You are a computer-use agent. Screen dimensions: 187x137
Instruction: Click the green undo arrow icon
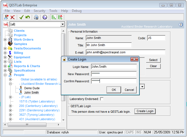coord(27,17)
